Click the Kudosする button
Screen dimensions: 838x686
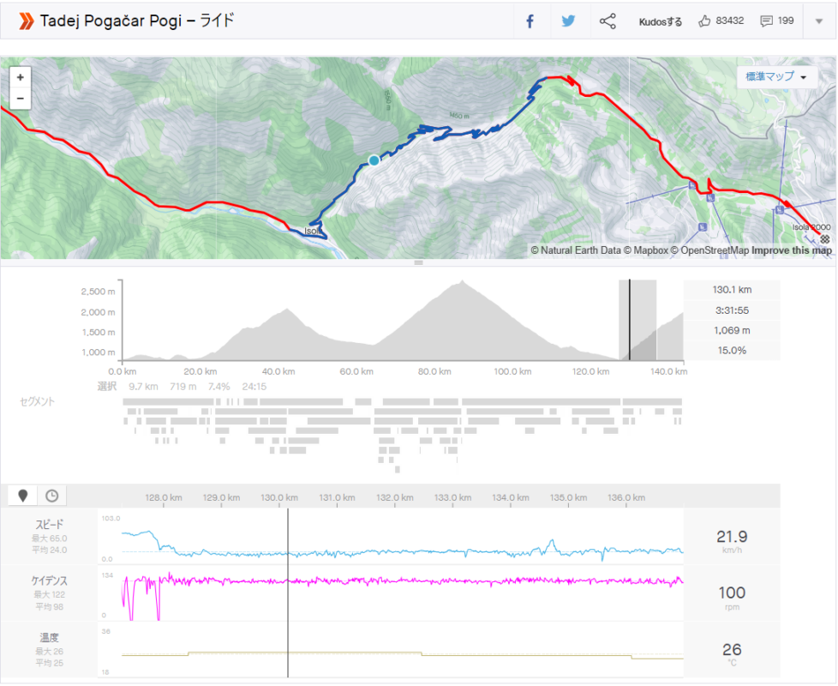(661, 21)
